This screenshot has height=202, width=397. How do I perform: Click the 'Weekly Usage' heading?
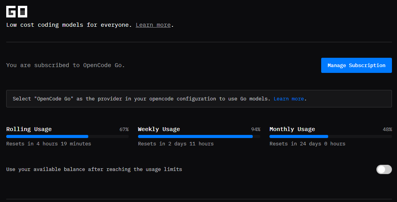coord(159,129)
